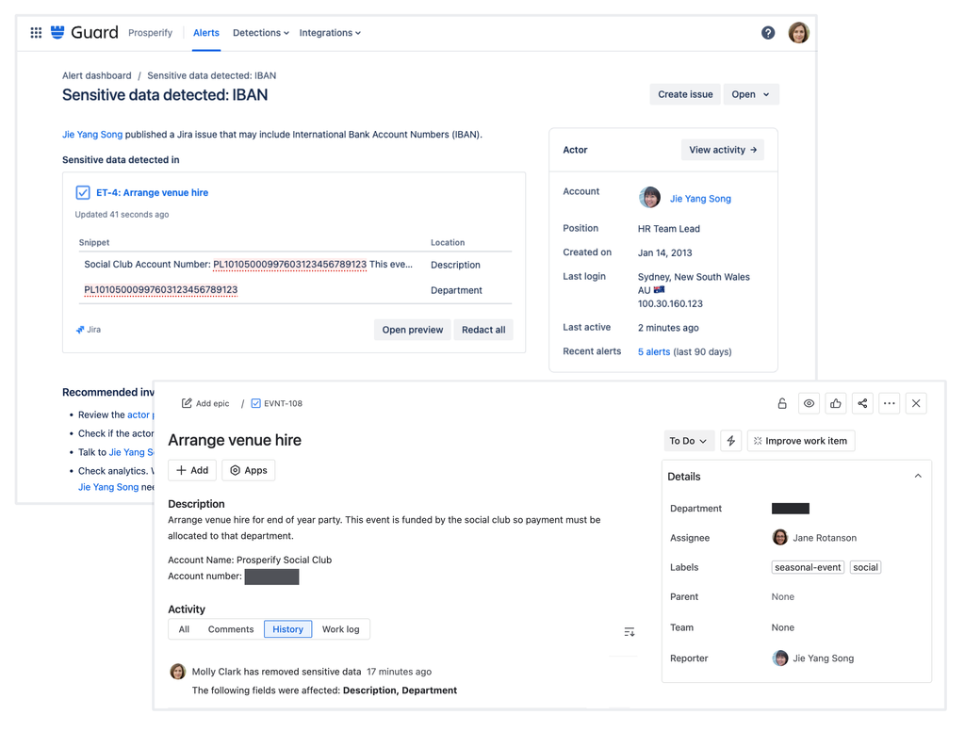Click the Team field None value
The height and width of the screenshot is (731, 965).
pyautogui.click(x=783, y=627)
